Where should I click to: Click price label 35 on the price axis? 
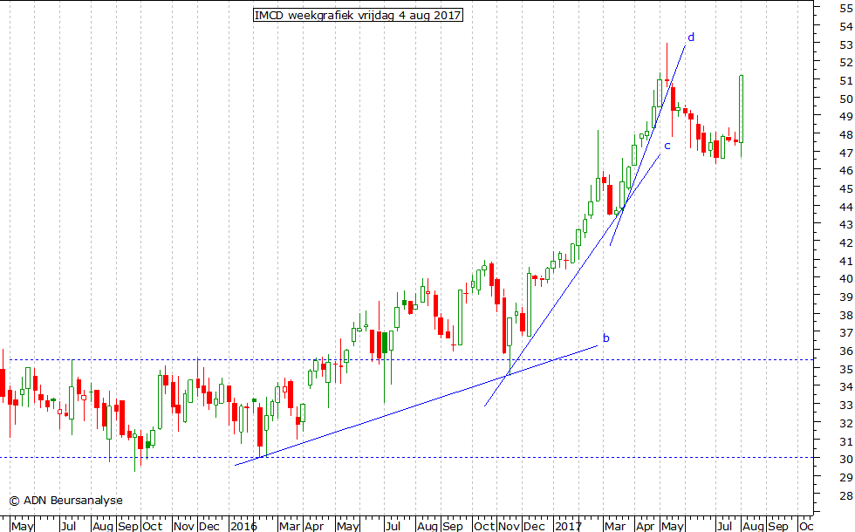click(x=846, y=369)
